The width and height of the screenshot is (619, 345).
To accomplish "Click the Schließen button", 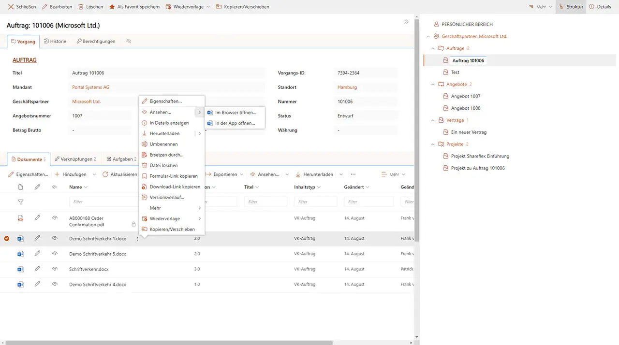I will click(22, 7).
